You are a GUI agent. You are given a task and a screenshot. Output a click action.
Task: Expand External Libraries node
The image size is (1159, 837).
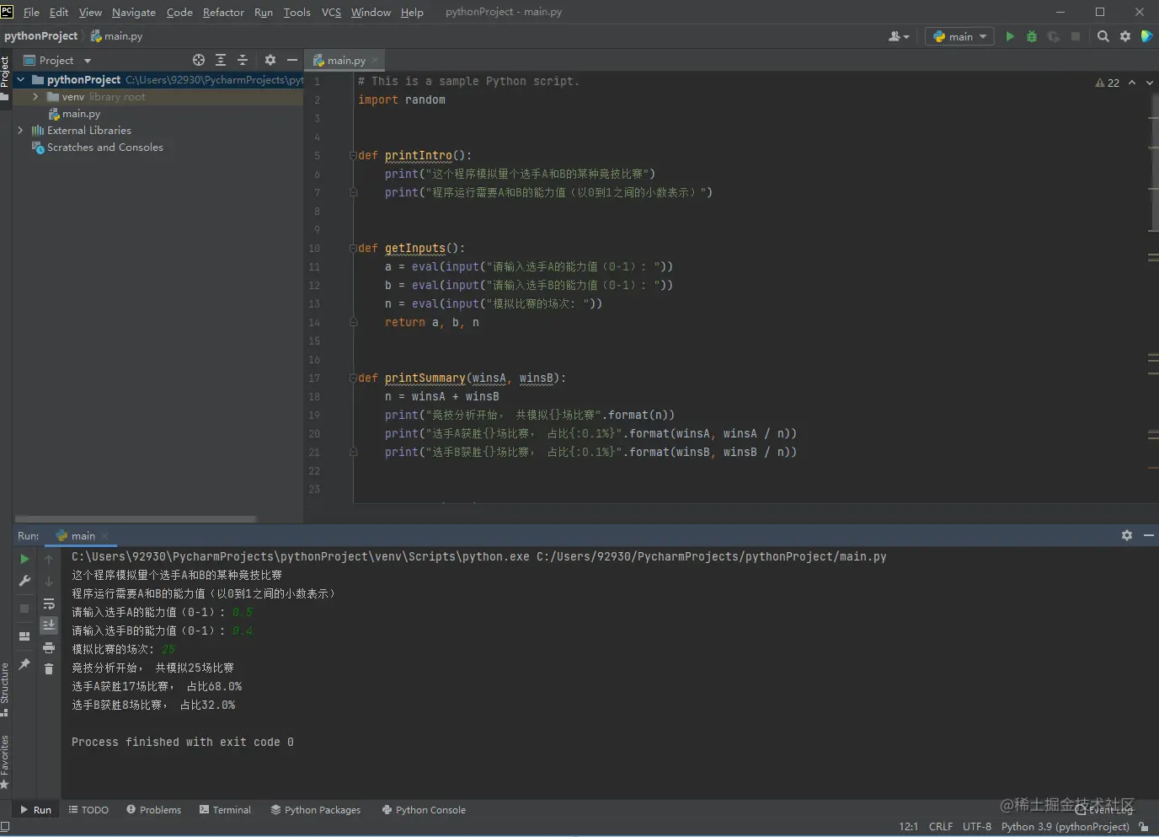(20, 131)
